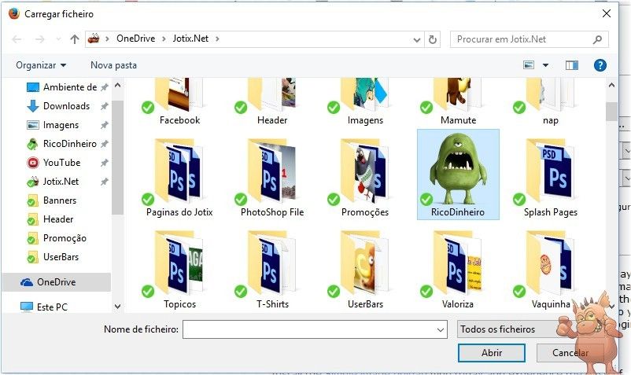Click Jotix.Net in the address breadcrumb
The image size is (631, 375).
[190, 39]
